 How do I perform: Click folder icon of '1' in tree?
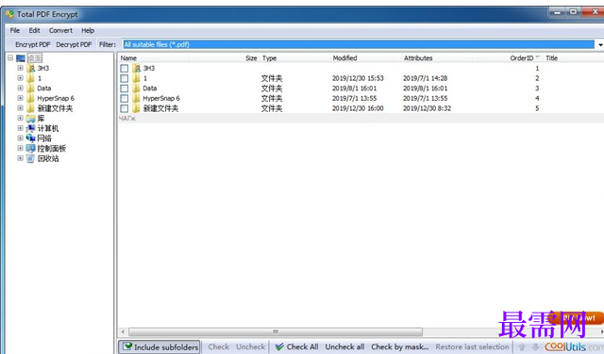tap(31, 78)
